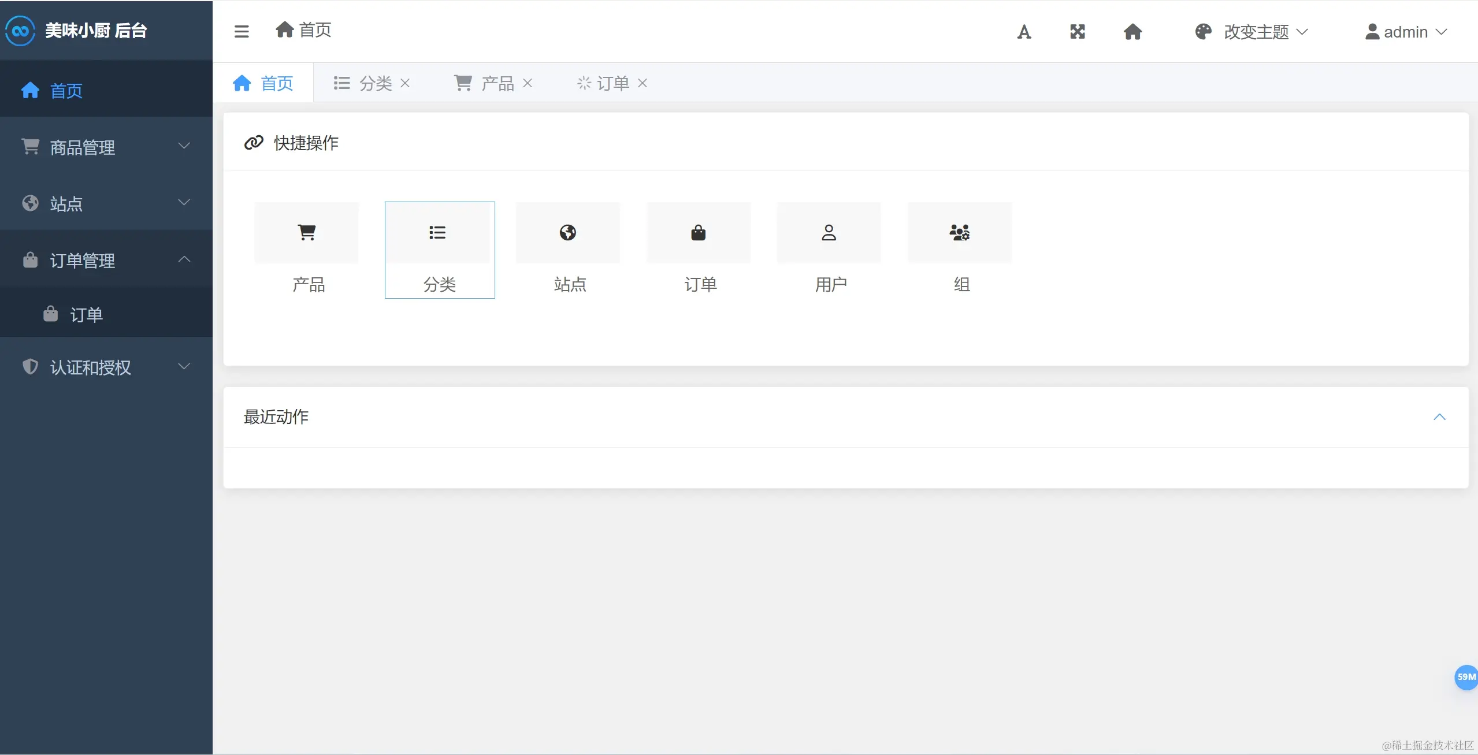Click the hamburger menu collapse icon
Viewport: 1478px width, 755px height.
(242, 31)
